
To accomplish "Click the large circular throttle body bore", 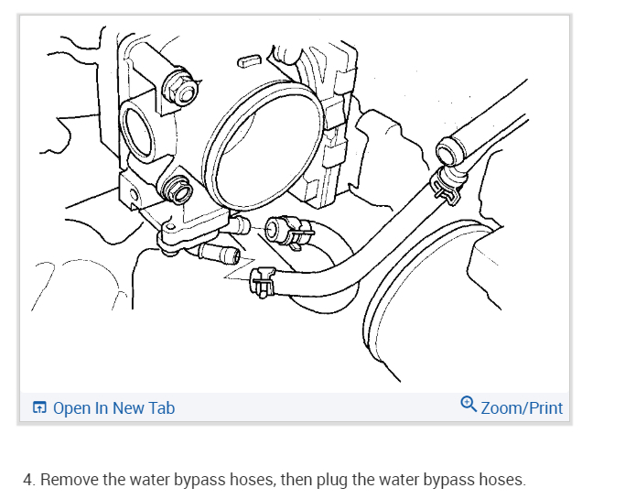I will point(264,146).
